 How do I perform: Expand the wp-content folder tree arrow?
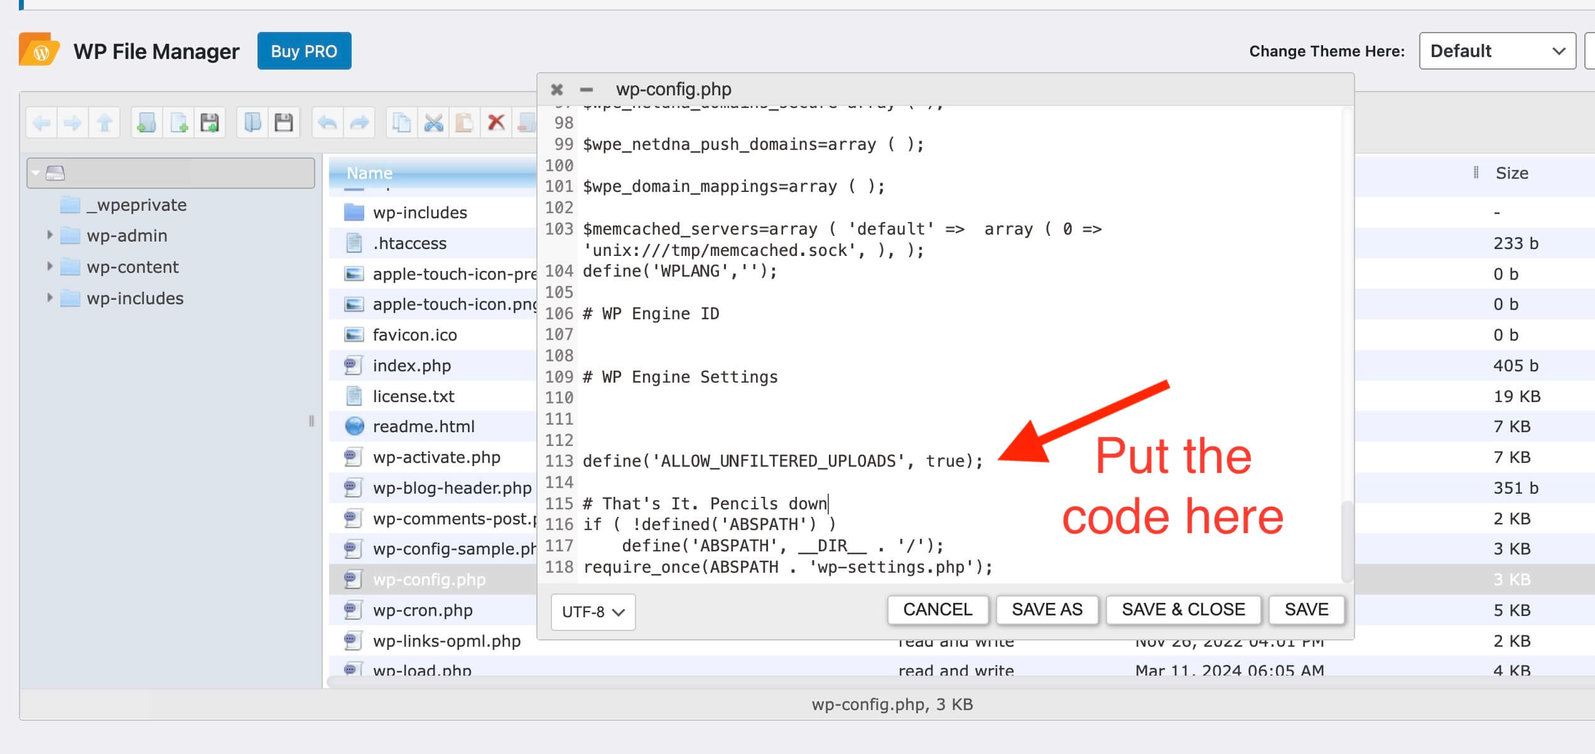coord(50,267)
